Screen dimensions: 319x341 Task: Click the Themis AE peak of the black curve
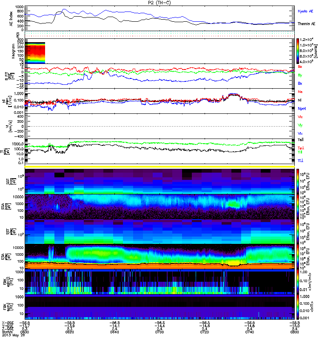coord(59,13)
